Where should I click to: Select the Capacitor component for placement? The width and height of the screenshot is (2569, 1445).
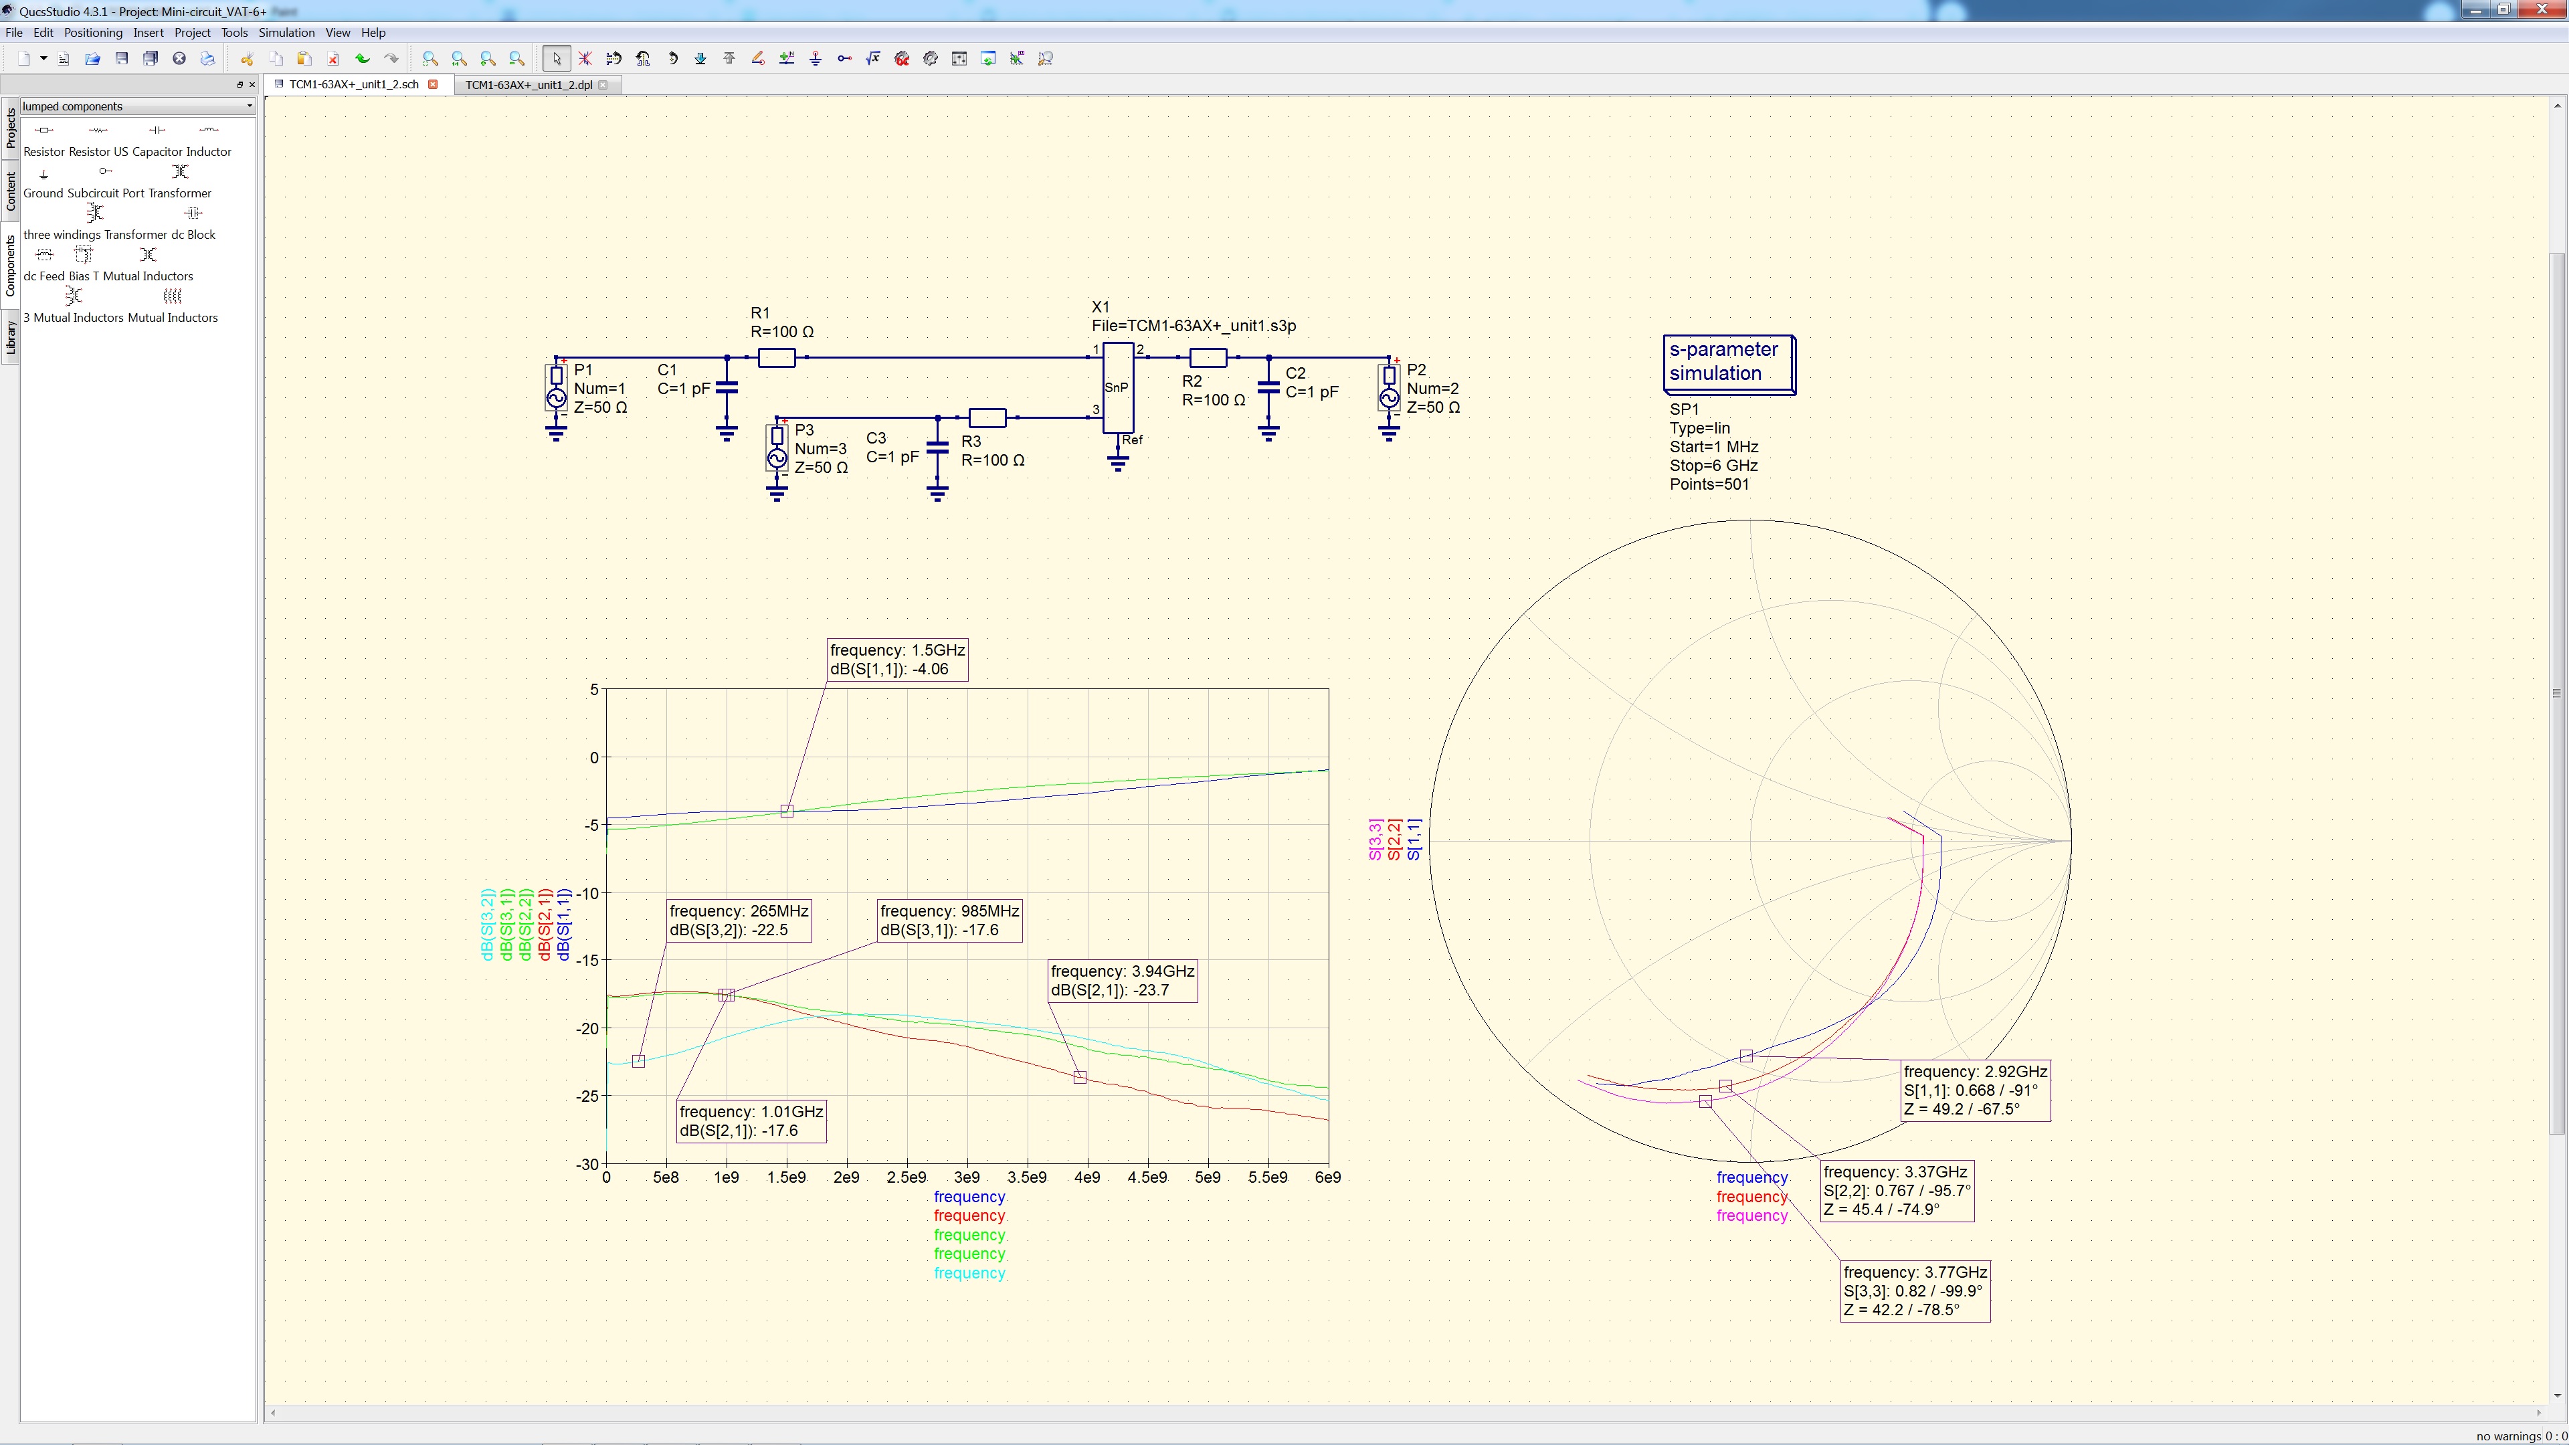coord(157,130)
